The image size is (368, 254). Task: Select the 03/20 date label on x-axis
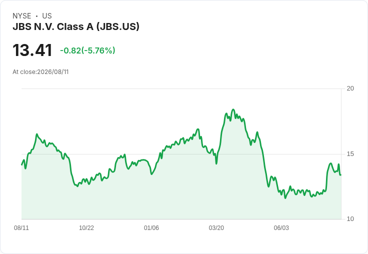tap(216, 228)
